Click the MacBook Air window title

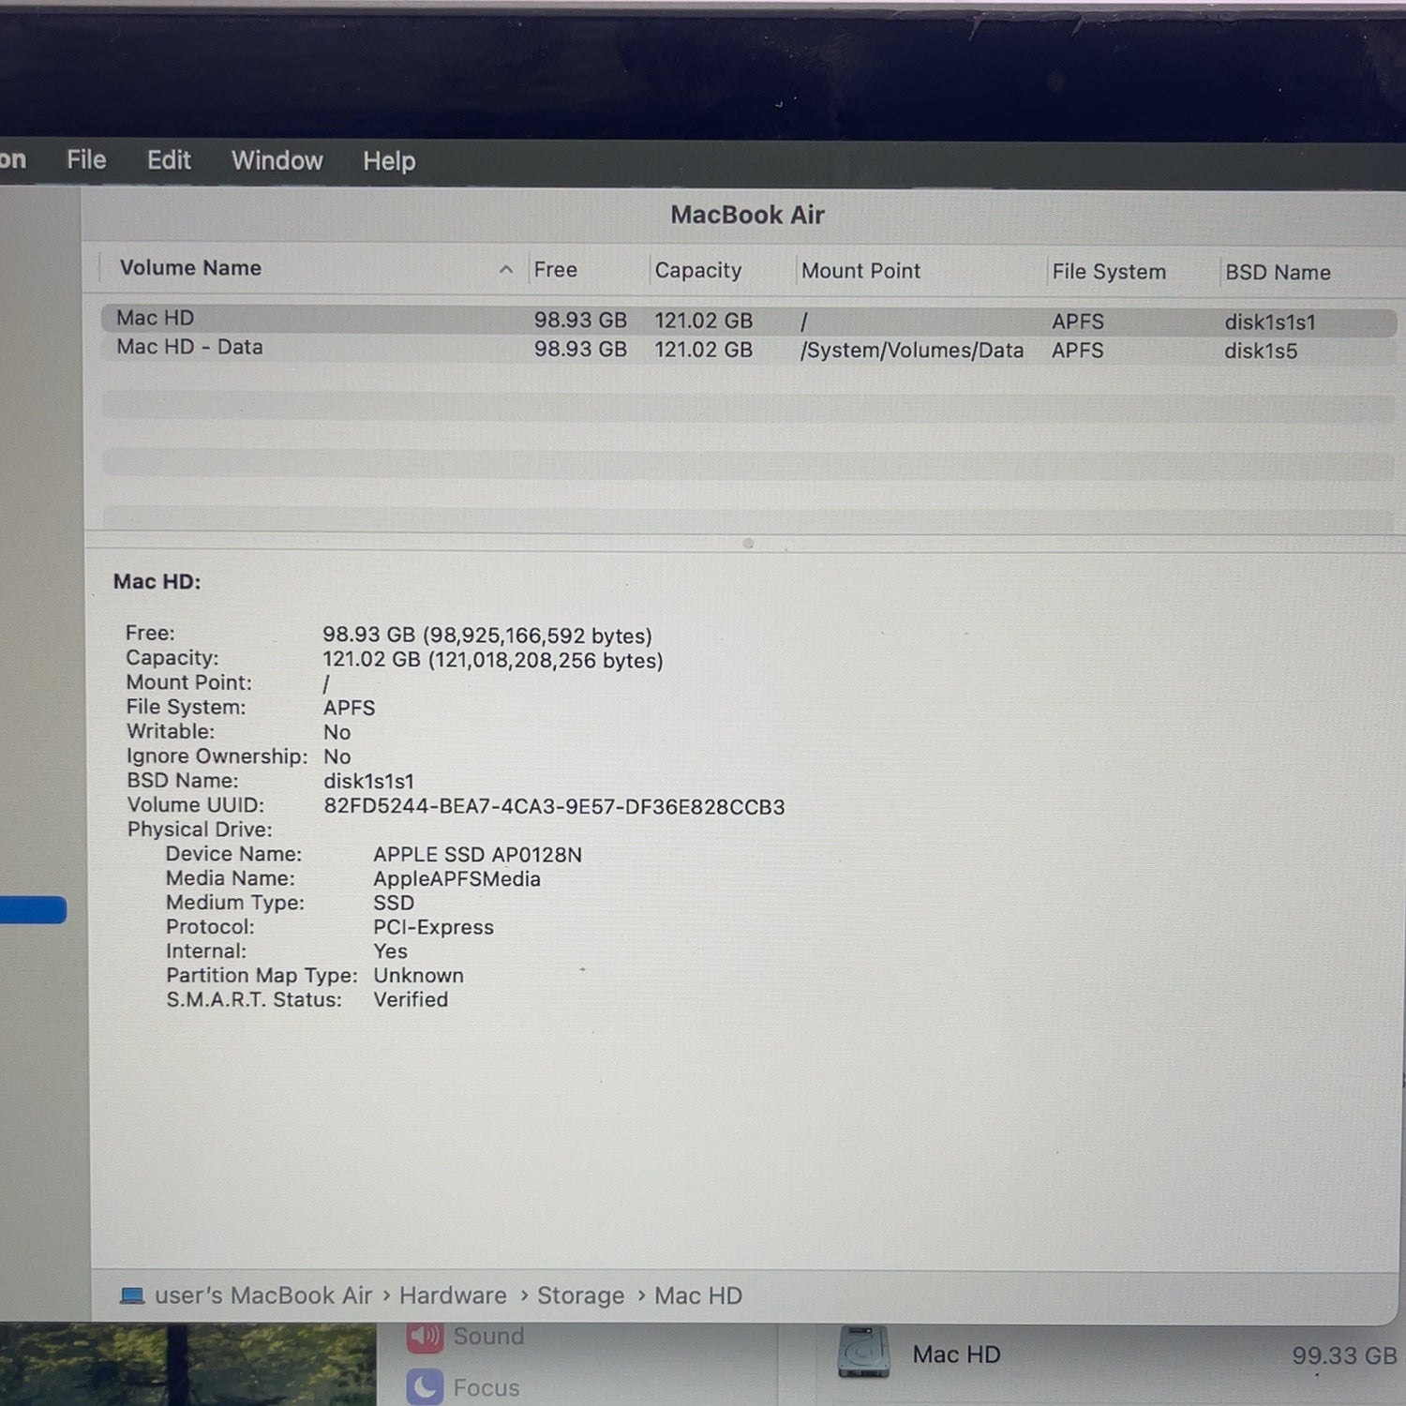coord(747,216)
